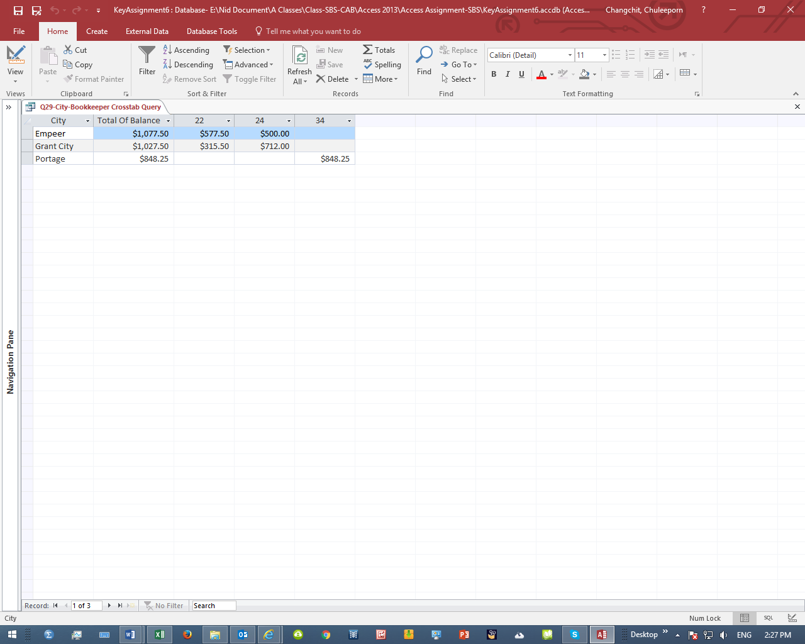
Task: Apply a Filter to the datasheet
Action: coord(147,63)
